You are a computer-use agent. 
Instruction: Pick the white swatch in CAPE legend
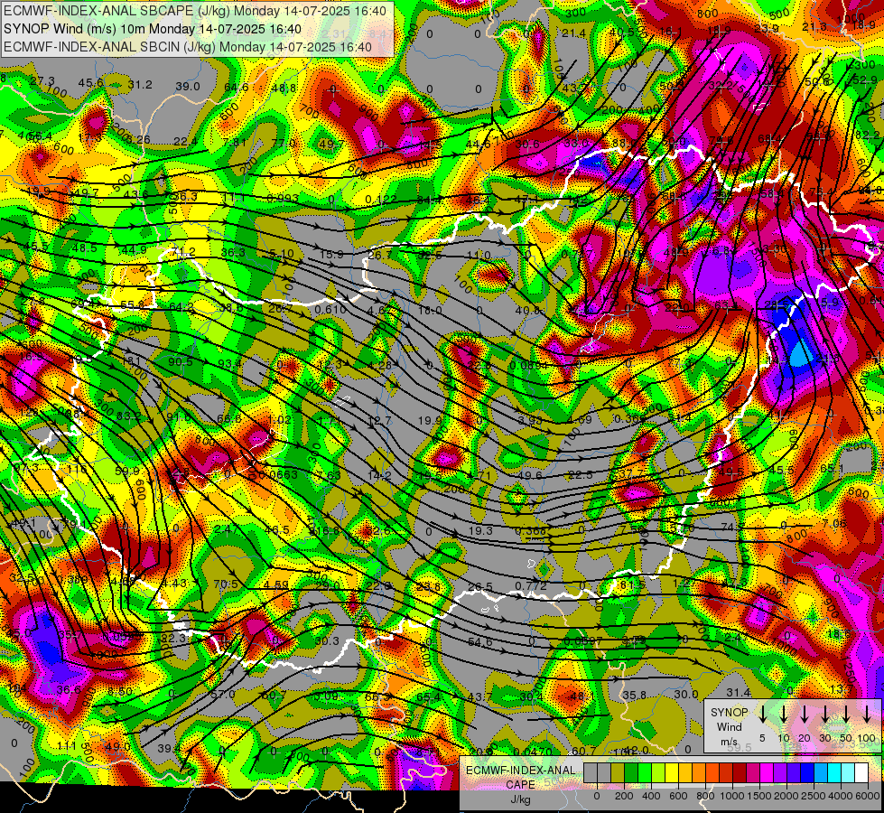click(x=861, y=773)
